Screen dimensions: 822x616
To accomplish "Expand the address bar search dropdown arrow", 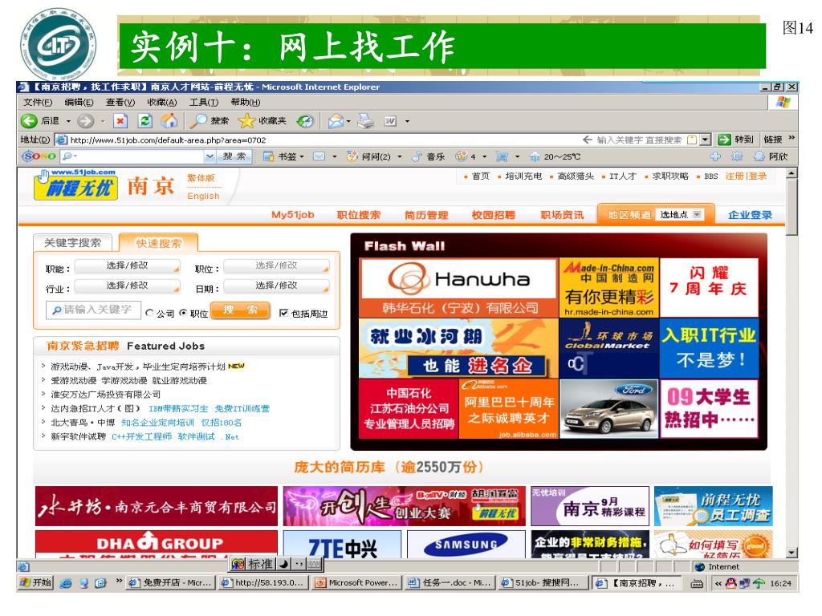I will click(706, 140).
